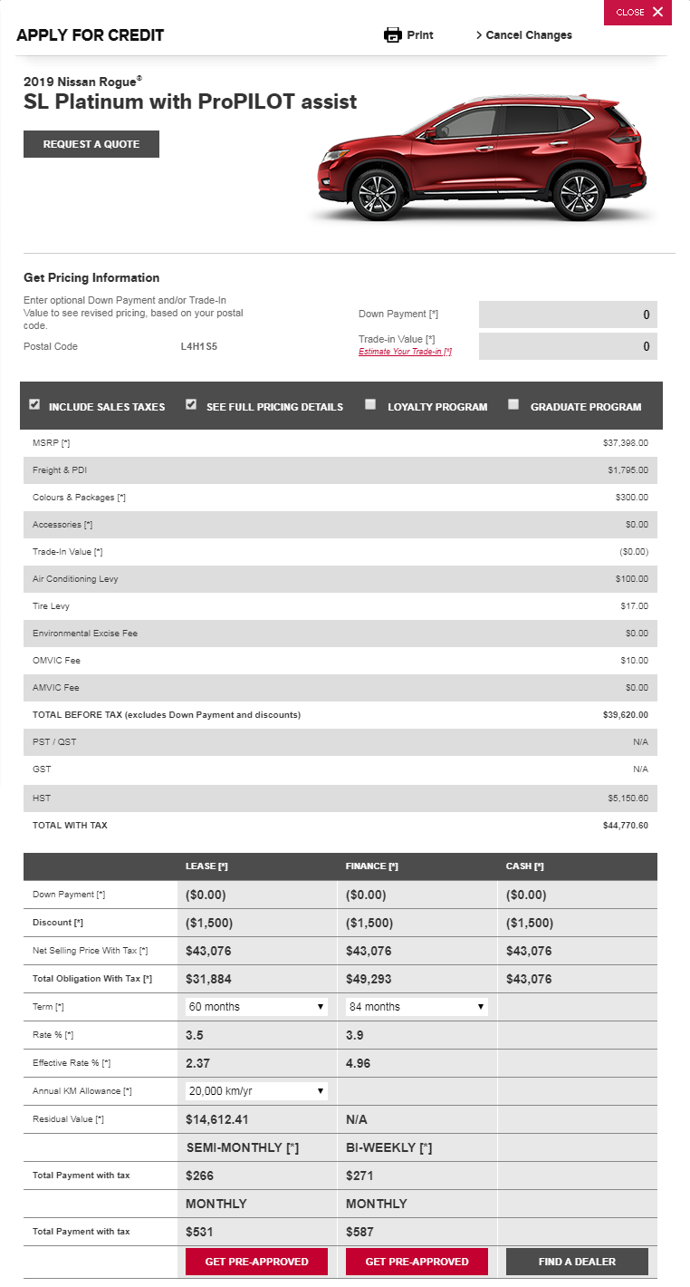The width and height of the screenshot is (690, 1287).
Task: Click Get Pre-Approved under Lease
Action: tap(256, 1262)
